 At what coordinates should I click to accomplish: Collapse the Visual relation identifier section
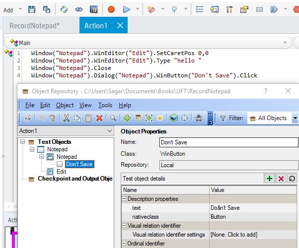pyautogui.click(x=124, y=226)
